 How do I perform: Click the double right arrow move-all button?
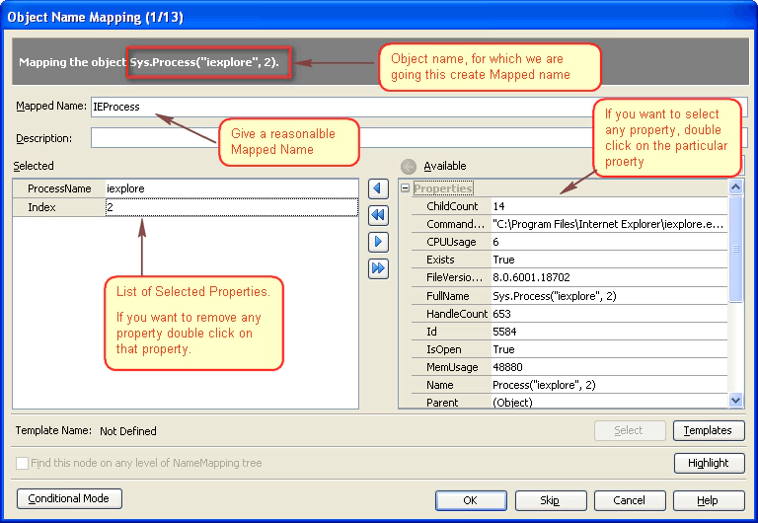tap(377, 268)
